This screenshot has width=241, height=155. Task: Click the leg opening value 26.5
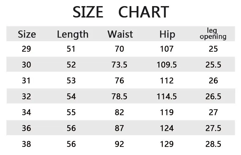tap(213, 96)
